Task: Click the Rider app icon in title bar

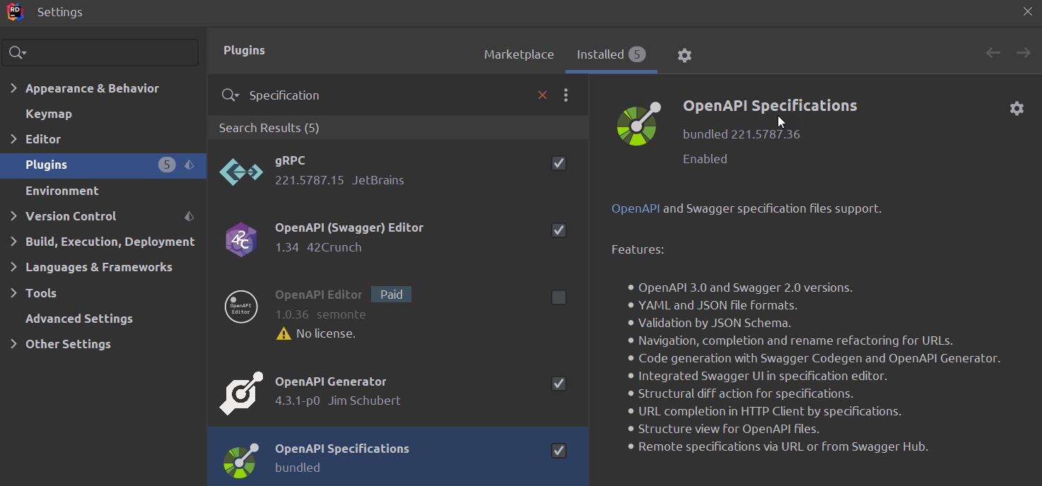Action: click(x=15, y=12)
